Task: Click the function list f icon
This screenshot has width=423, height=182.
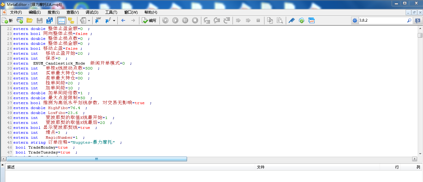Action: pos(108,20)
